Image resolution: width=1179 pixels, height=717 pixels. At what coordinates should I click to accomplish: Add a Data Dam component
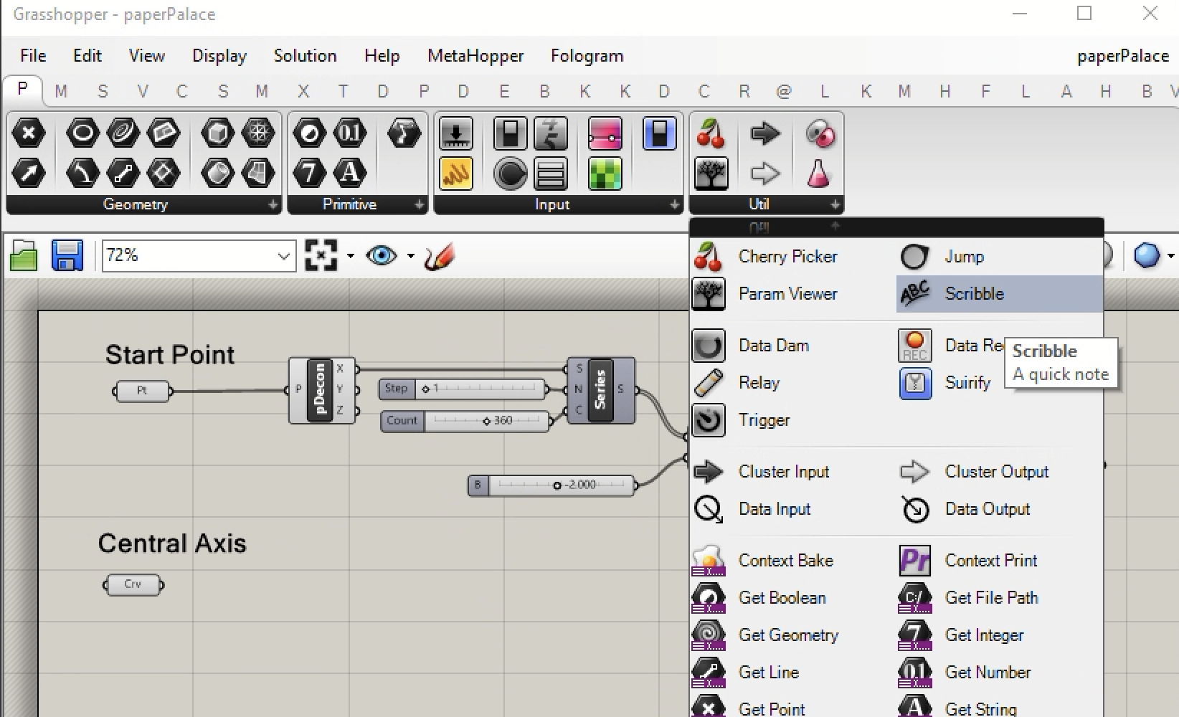click(773, 346)
